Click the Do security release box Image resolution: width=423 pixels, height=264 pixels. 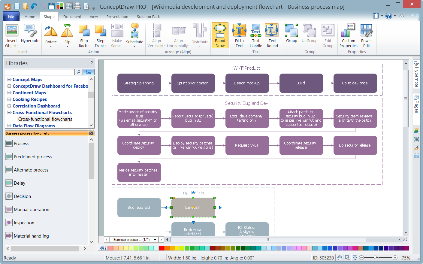click(x=355, y=145)
